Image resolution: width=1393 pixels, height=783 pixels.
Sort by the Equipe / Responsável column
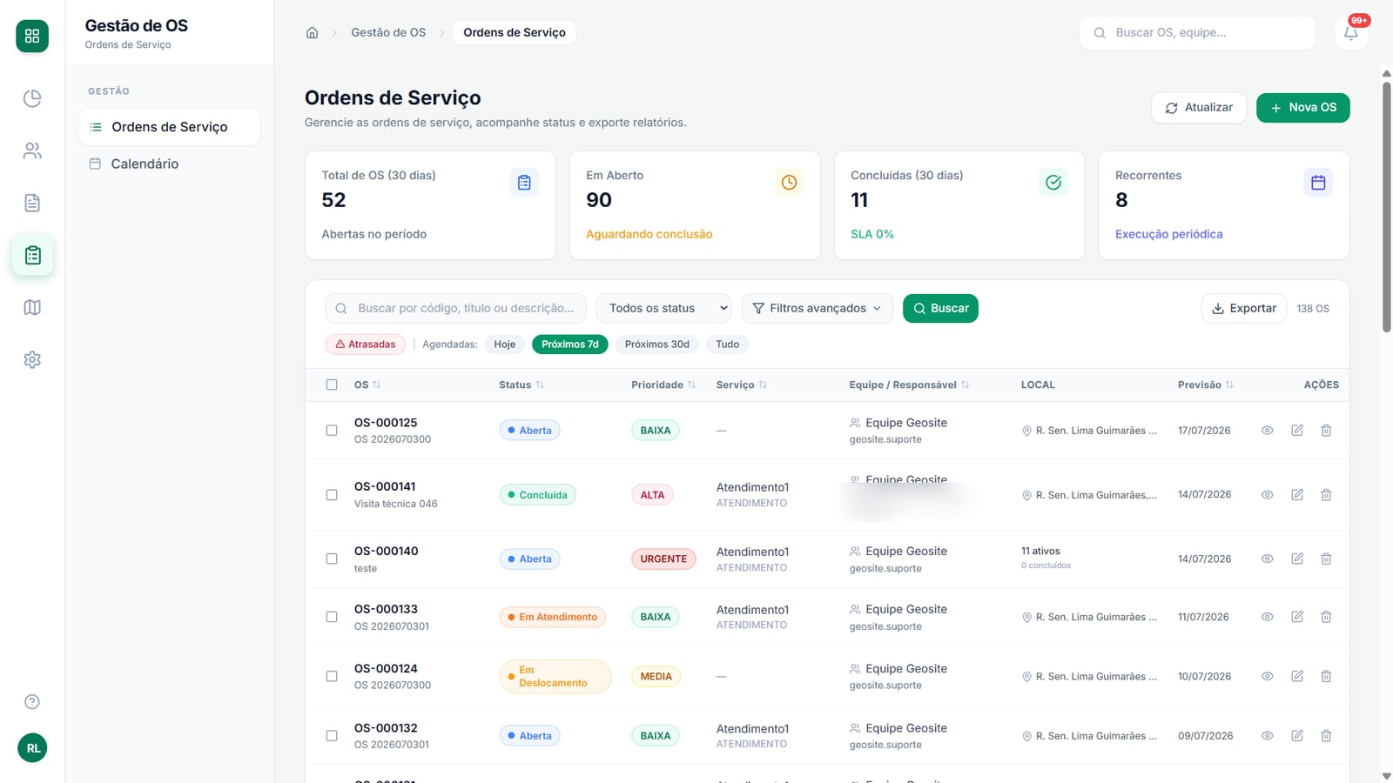(909, 385)
